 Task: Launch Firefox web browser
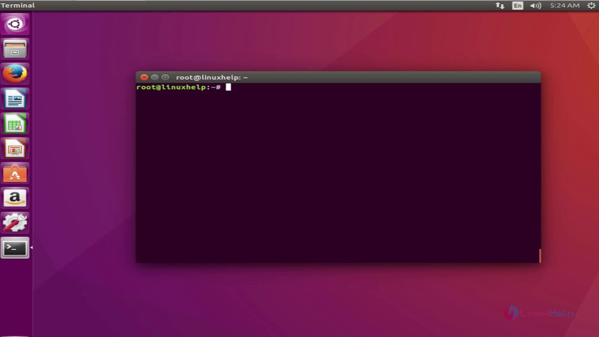click(x=15, y=73)
